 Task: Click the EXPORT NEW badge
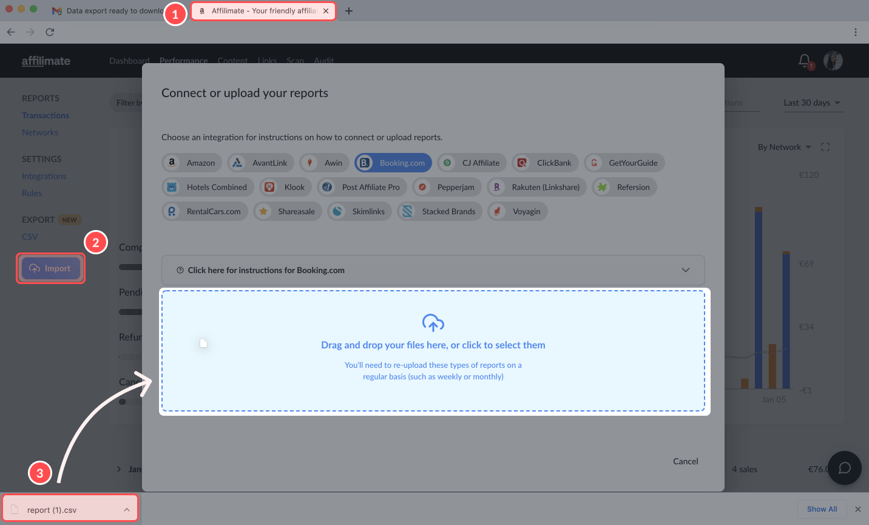click(x=70, y=220)
